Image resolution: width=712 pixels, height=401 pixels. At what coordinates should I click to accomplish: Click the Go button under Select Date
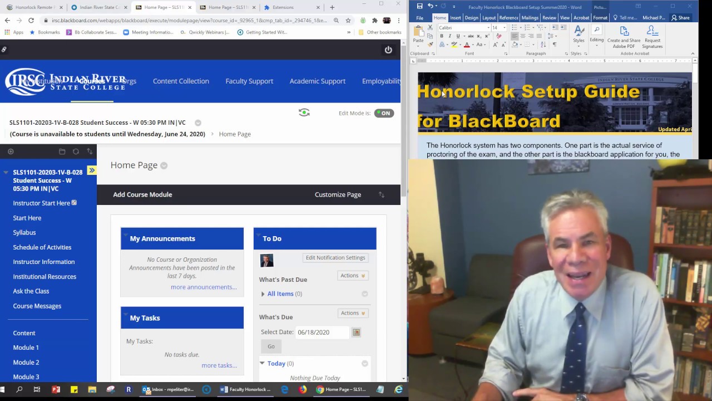[x=271, y=346]
